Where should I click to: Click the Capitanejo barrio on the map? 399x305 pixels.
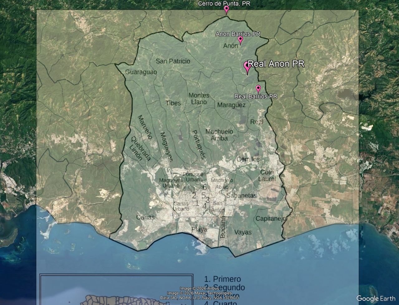[x=271, y=219]
